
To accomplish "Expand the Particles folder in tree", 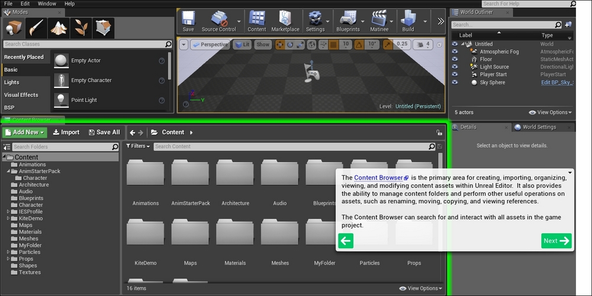I will click(x=8, y=252).
